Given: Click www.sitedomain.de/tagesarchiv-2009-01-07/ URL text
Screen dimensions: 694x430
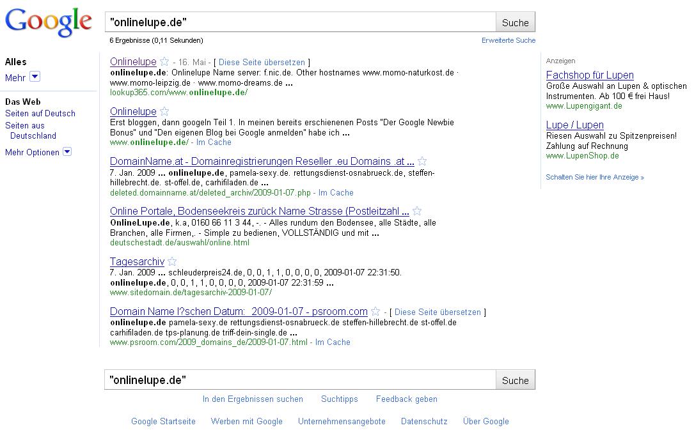Looking at the screenshot, I should (x=191, y=293).
